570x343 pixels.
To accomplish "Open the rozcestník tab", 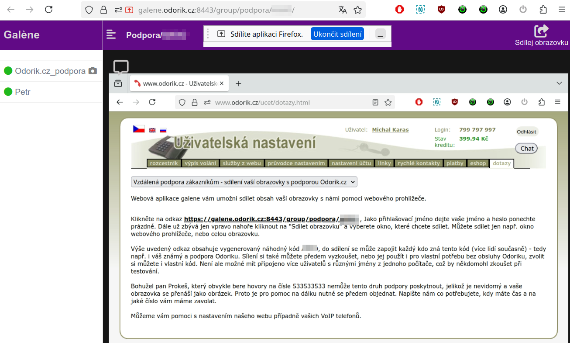I will tap(164, 163).
